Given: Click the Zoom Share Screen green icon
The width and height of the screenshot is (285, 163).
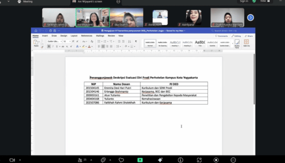Looking at the screenshot, I should [140, 160].
